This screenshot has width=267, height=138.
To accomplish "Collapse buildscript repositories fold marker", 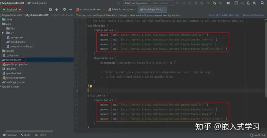I will (86, 30).
